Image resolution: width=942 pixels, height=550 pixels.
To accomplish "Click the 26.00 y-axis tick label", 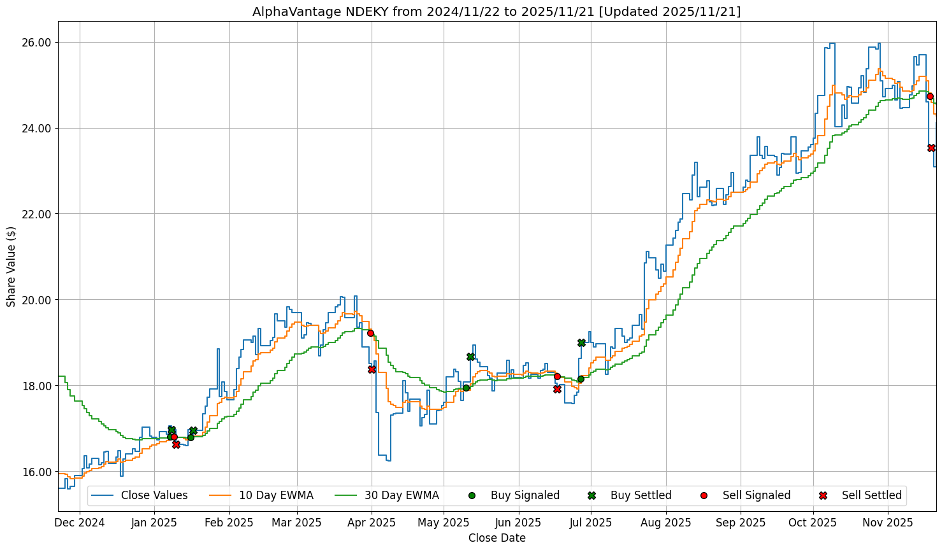I will click(38, 43).
